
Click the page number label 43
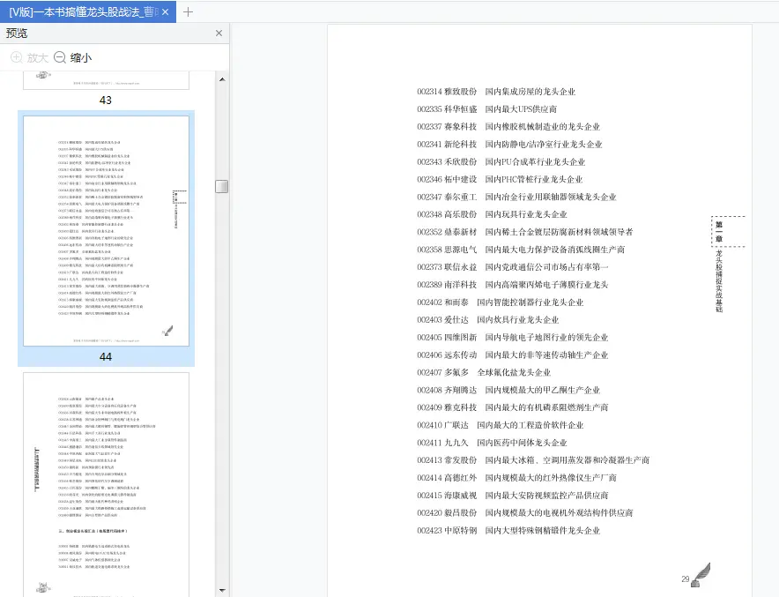106,100
